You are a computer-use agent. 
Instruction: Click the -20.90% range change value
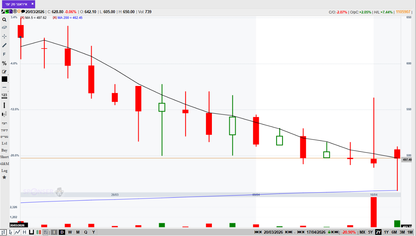click(x=349, y=232)
